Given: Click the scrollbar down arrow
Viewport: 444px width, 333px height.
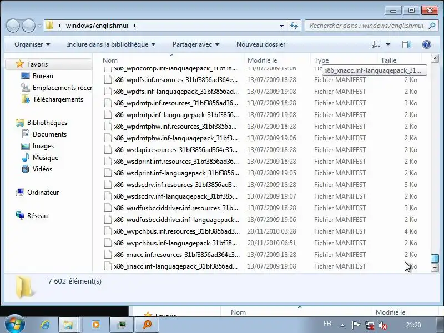Looking at the screenshot, I should click(x=435, y=268).
